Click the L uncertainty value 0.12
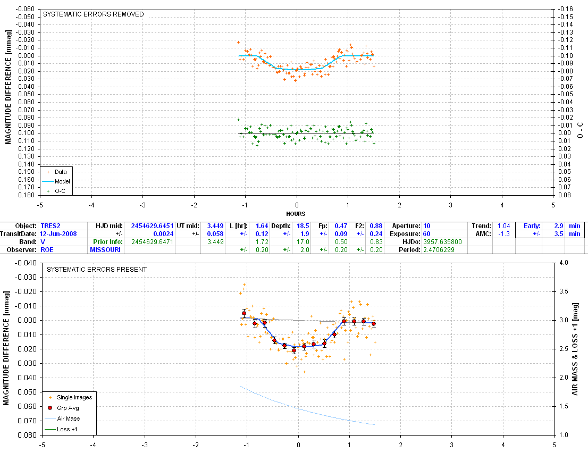588x452 pixels. coord(262,233)
